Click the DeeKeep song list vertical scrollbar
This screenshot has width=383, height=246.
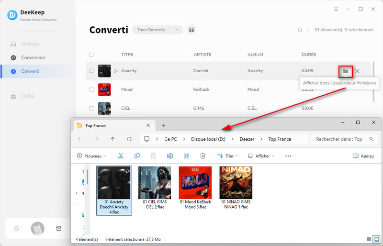[373, 81]
